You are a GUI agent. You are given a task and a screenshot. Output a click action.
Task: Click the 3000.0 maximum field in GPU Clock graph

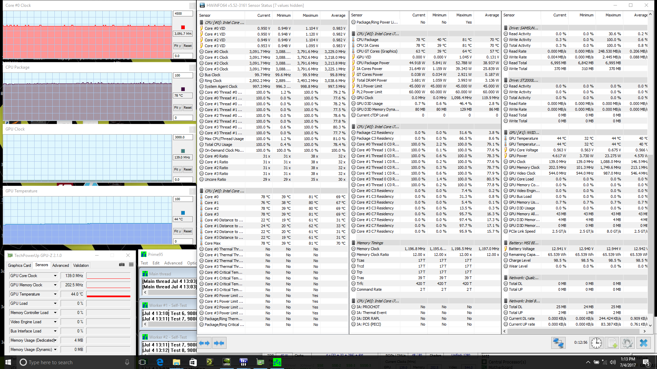183,137
